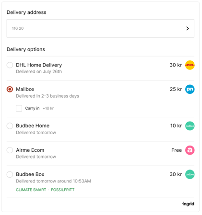Viewport: 202px width, 215px height.
Task: Click the Budbee Box carrier logo
Action: pos(190,174)
